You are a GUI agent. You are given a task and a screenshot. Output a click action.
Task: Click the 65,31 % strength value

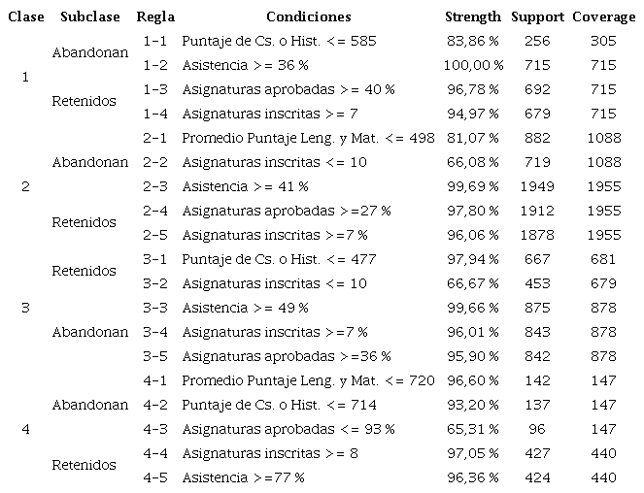(x=472, y=429)
